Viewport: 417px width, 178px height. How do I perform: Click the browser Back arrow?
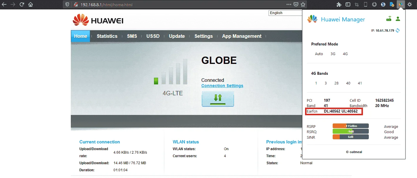coord(4,4)
